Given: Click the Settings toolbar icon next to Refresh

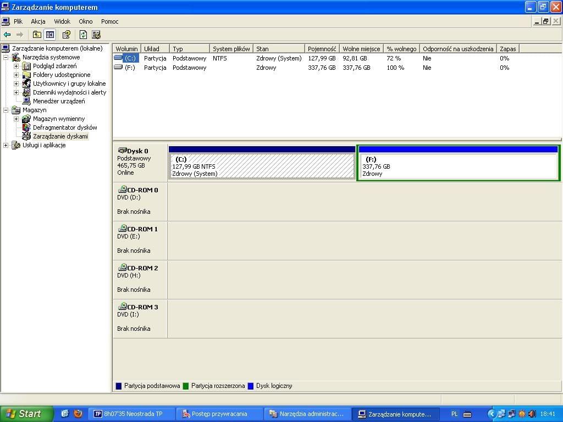Looking at the screenshot, I should click(96, 35).
